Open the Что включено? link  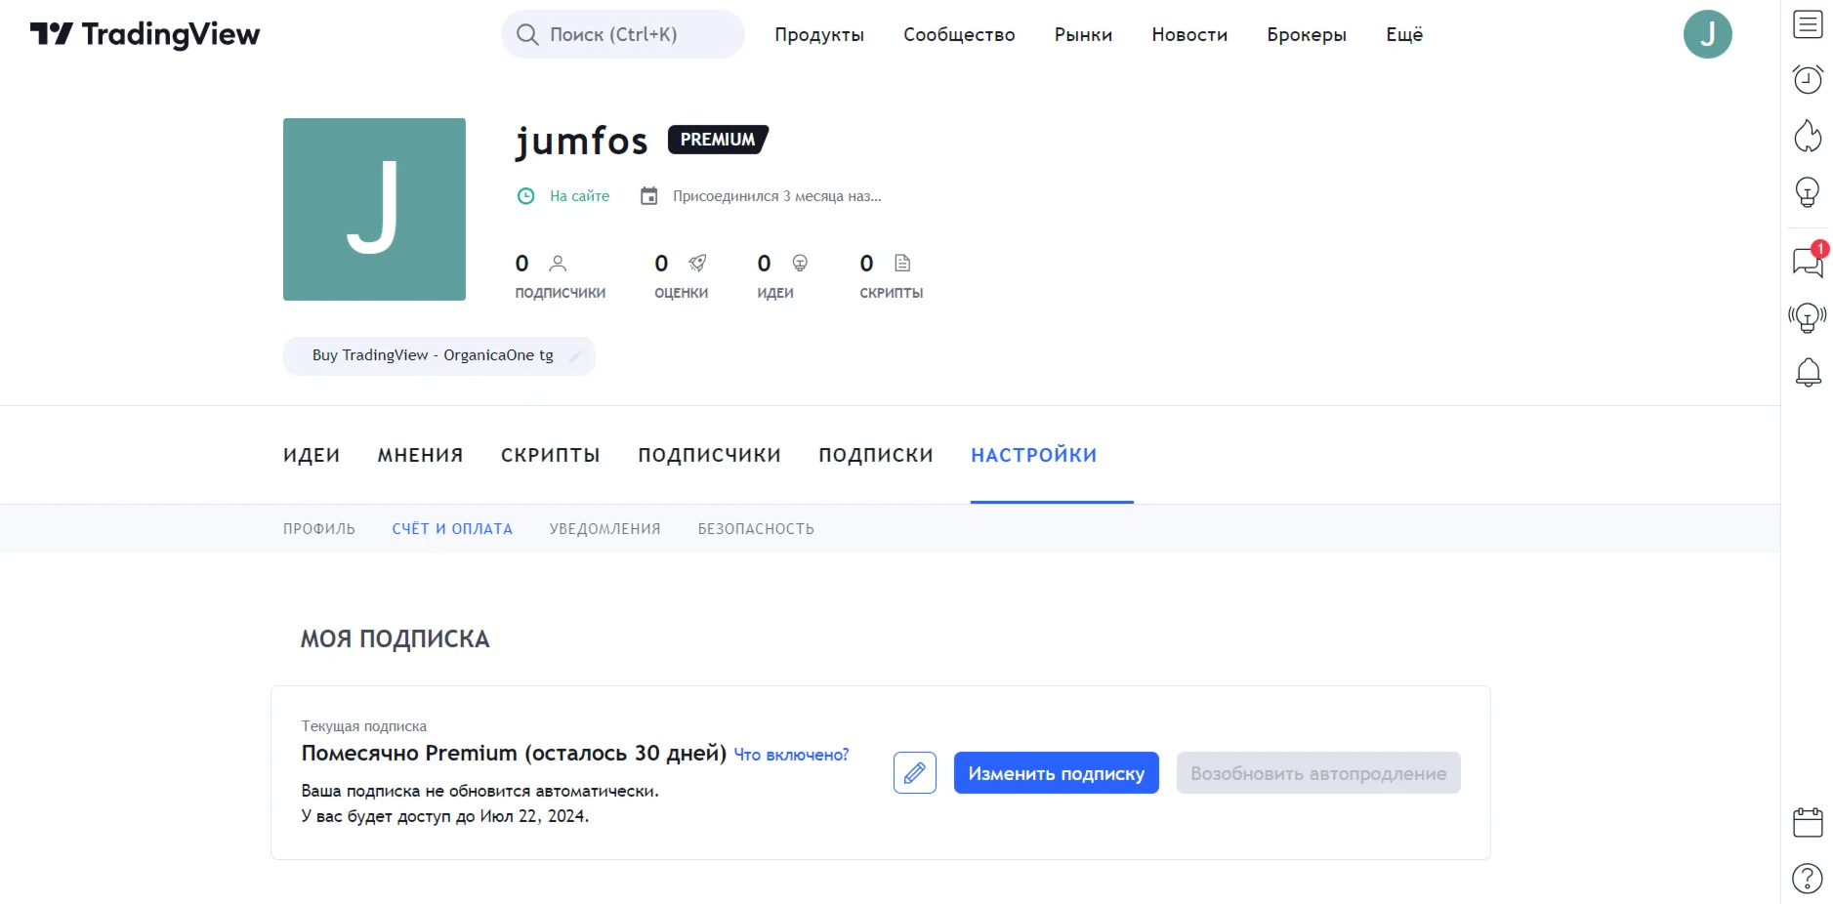pos(791,755)
